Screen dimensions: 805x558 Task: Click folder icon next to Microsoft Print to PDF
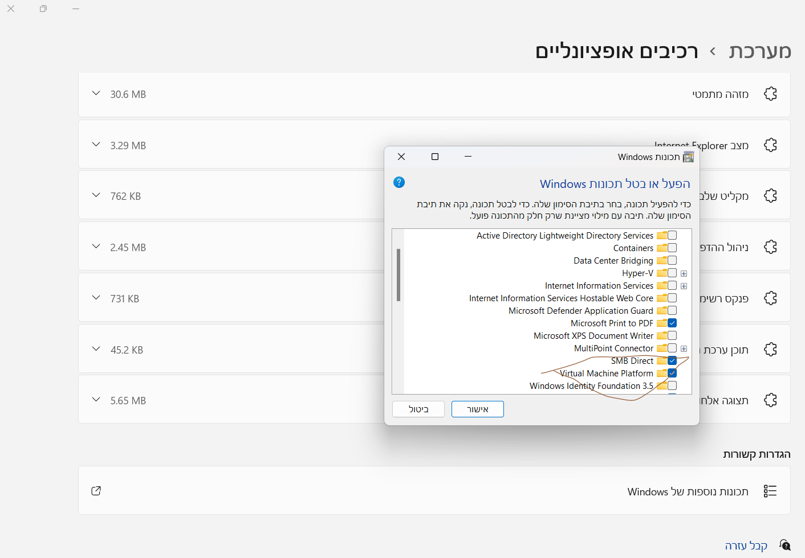(x=662, y=323)
